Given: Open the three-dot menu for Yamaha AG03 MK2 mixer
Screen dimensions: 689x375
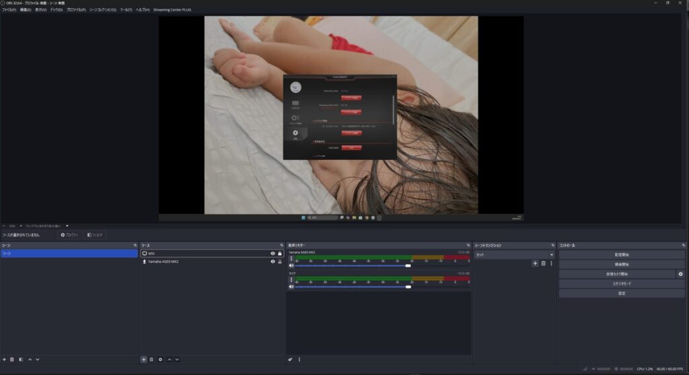Looking at the screenshot, I should point(291,259).
